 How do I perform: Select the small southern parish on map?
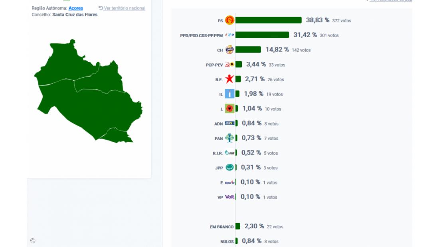tap(118, 136)
